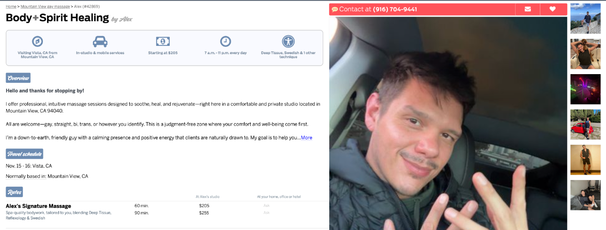Select the Rates section label
606x230 pixels.
[14, 192]
